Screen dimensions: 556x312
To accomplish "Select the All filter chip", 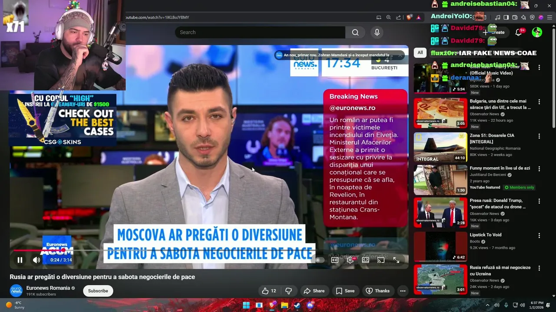I will 420,52.
